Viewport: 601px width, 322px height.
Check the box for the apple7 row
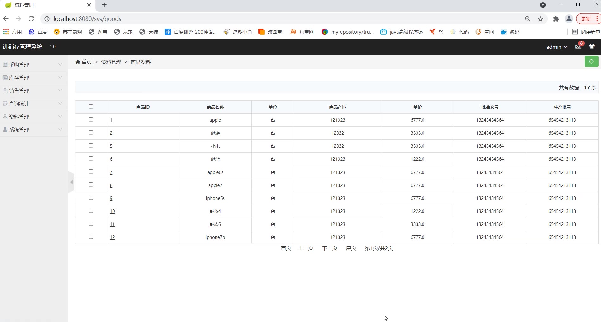click(x=91, y=184)
